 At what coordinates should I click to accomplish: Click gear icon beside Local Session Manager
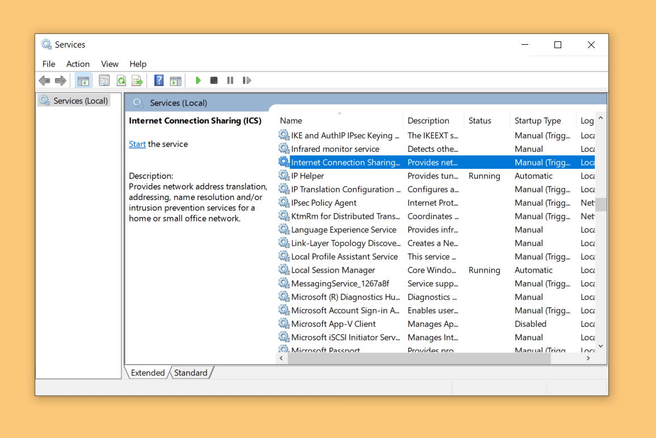pyautogui.click(x=284, y=270)
